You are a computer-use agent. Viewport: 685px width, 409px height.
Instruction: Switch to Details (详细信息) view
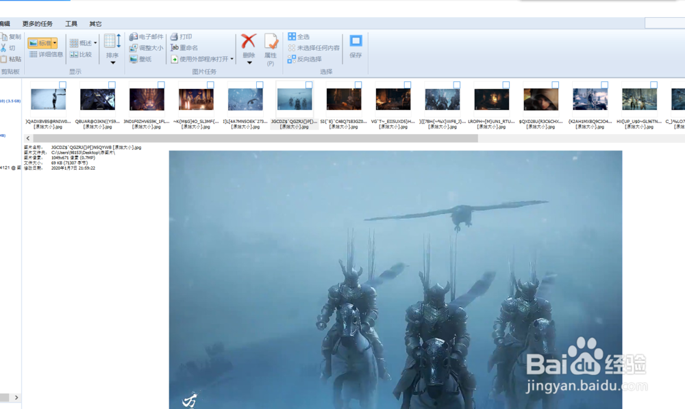click(x=47, y=54)
